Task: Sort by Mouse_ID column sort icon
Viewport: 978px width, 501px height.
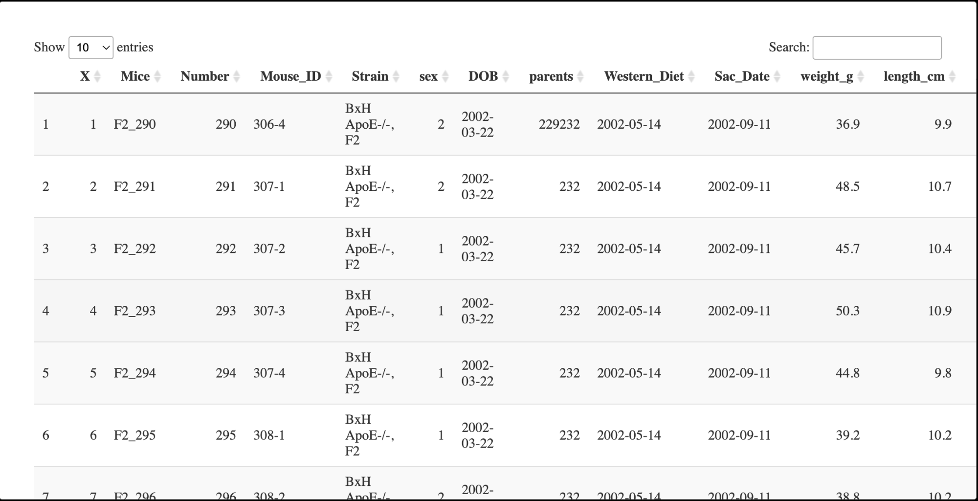Action: pyautogui.click(x=329, y=76)
